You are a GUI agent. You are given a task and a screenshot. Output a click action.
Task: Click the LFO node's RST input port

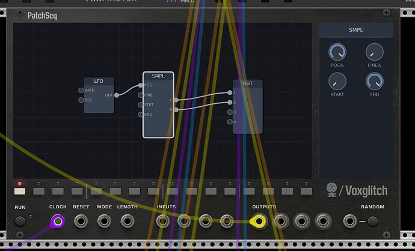[x=81, y=100]
